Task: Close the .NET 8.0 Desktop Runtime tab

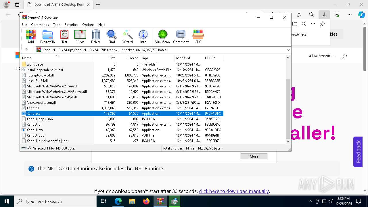Action: tap(88, 5)
